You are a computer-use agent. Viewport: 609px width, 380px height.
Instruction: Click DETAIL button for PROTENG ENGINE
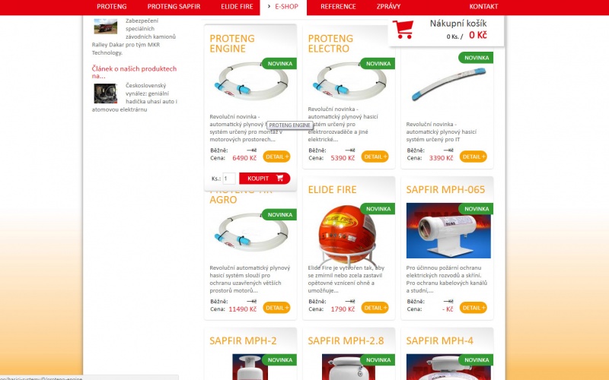(276, 157)
